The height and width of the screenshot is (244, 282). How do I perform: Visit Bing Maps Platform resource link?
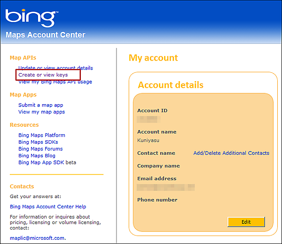[42, 135]
